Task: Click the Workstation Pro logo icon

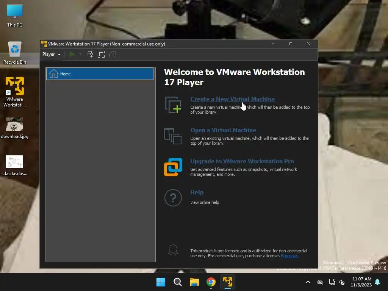Action: [173, 167]
